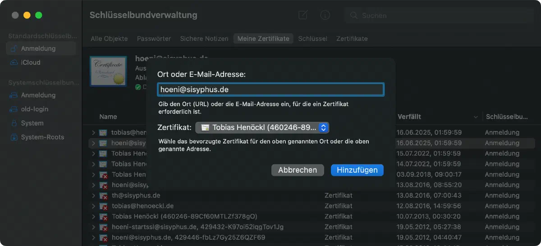Click the Schlüsselbund column header
Image resolution: width=541 pixels, height=246 pixels.
[507, 116]
